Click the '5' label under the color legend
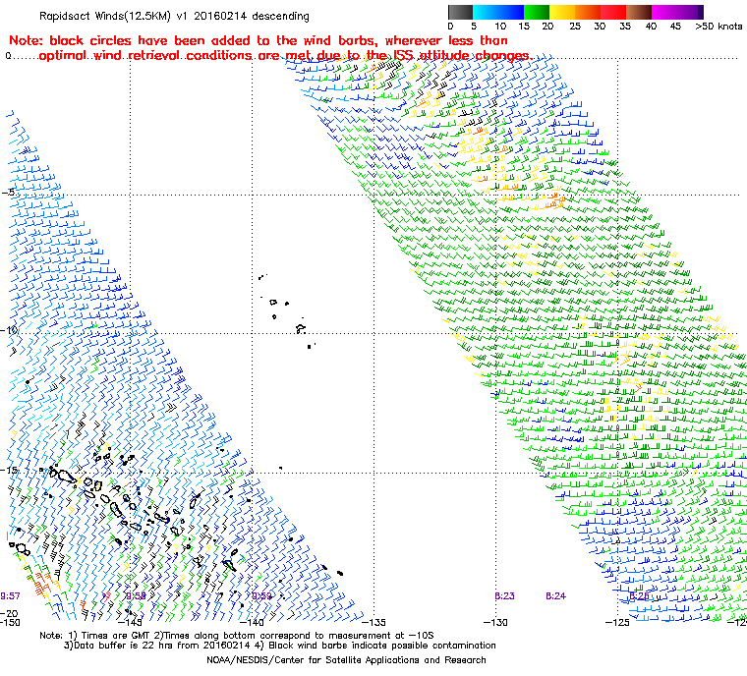Image resolution: width=747 pixels, height=676 pixels. pos(474,27)
